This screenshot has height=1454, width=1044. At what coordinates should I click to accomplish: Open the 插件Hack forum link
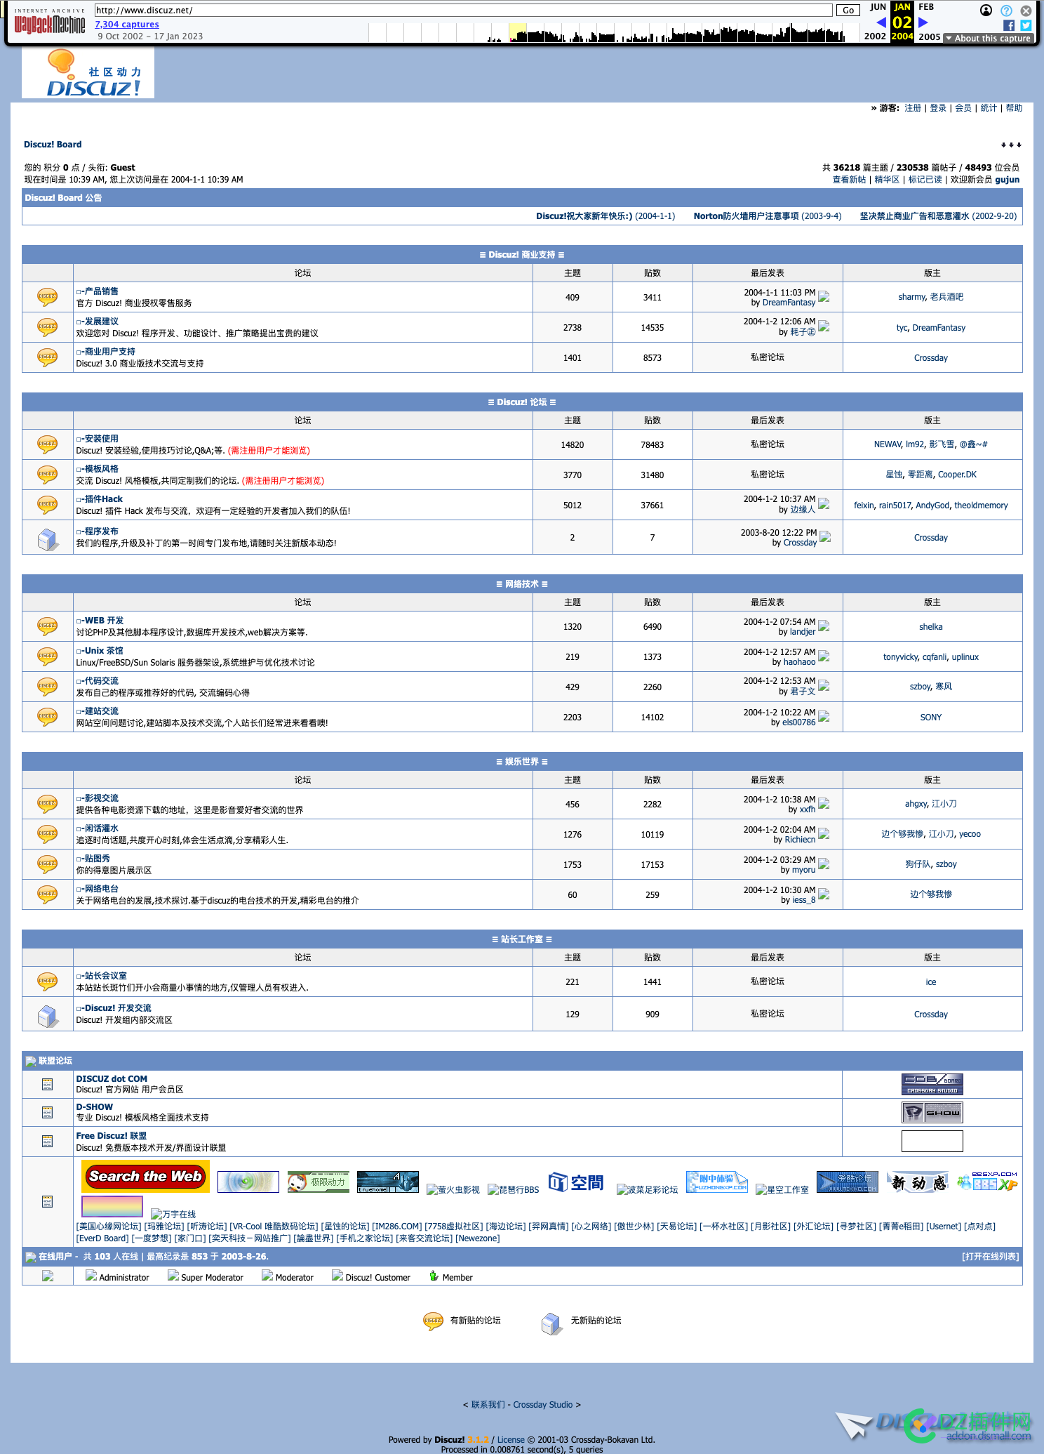coord(103,499)
